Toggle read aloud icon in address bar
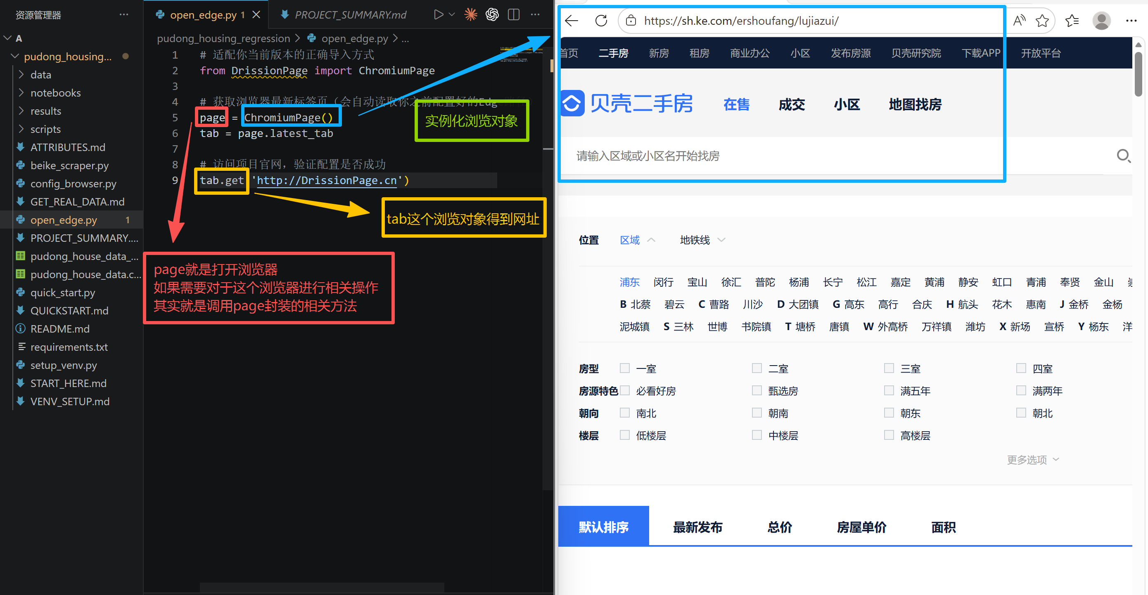This screenshot has height=595, width=1148. [x=1019, y=21]
